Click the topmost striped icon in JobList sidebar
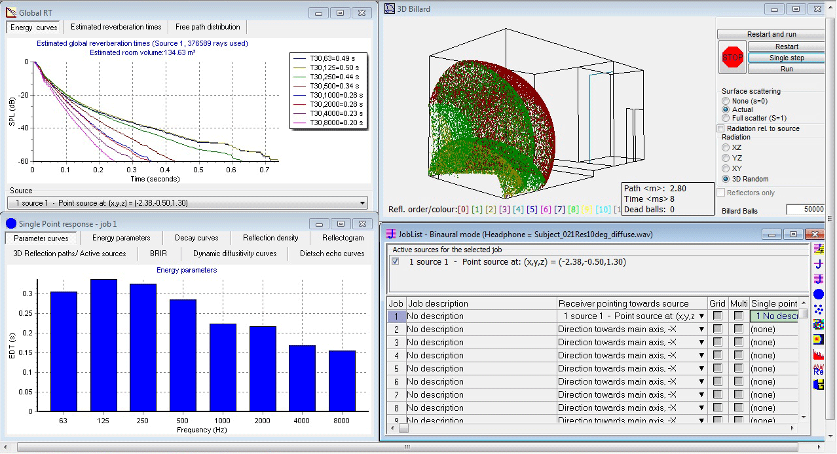This screenshot has width=837, height=454. tap(818, 249)
